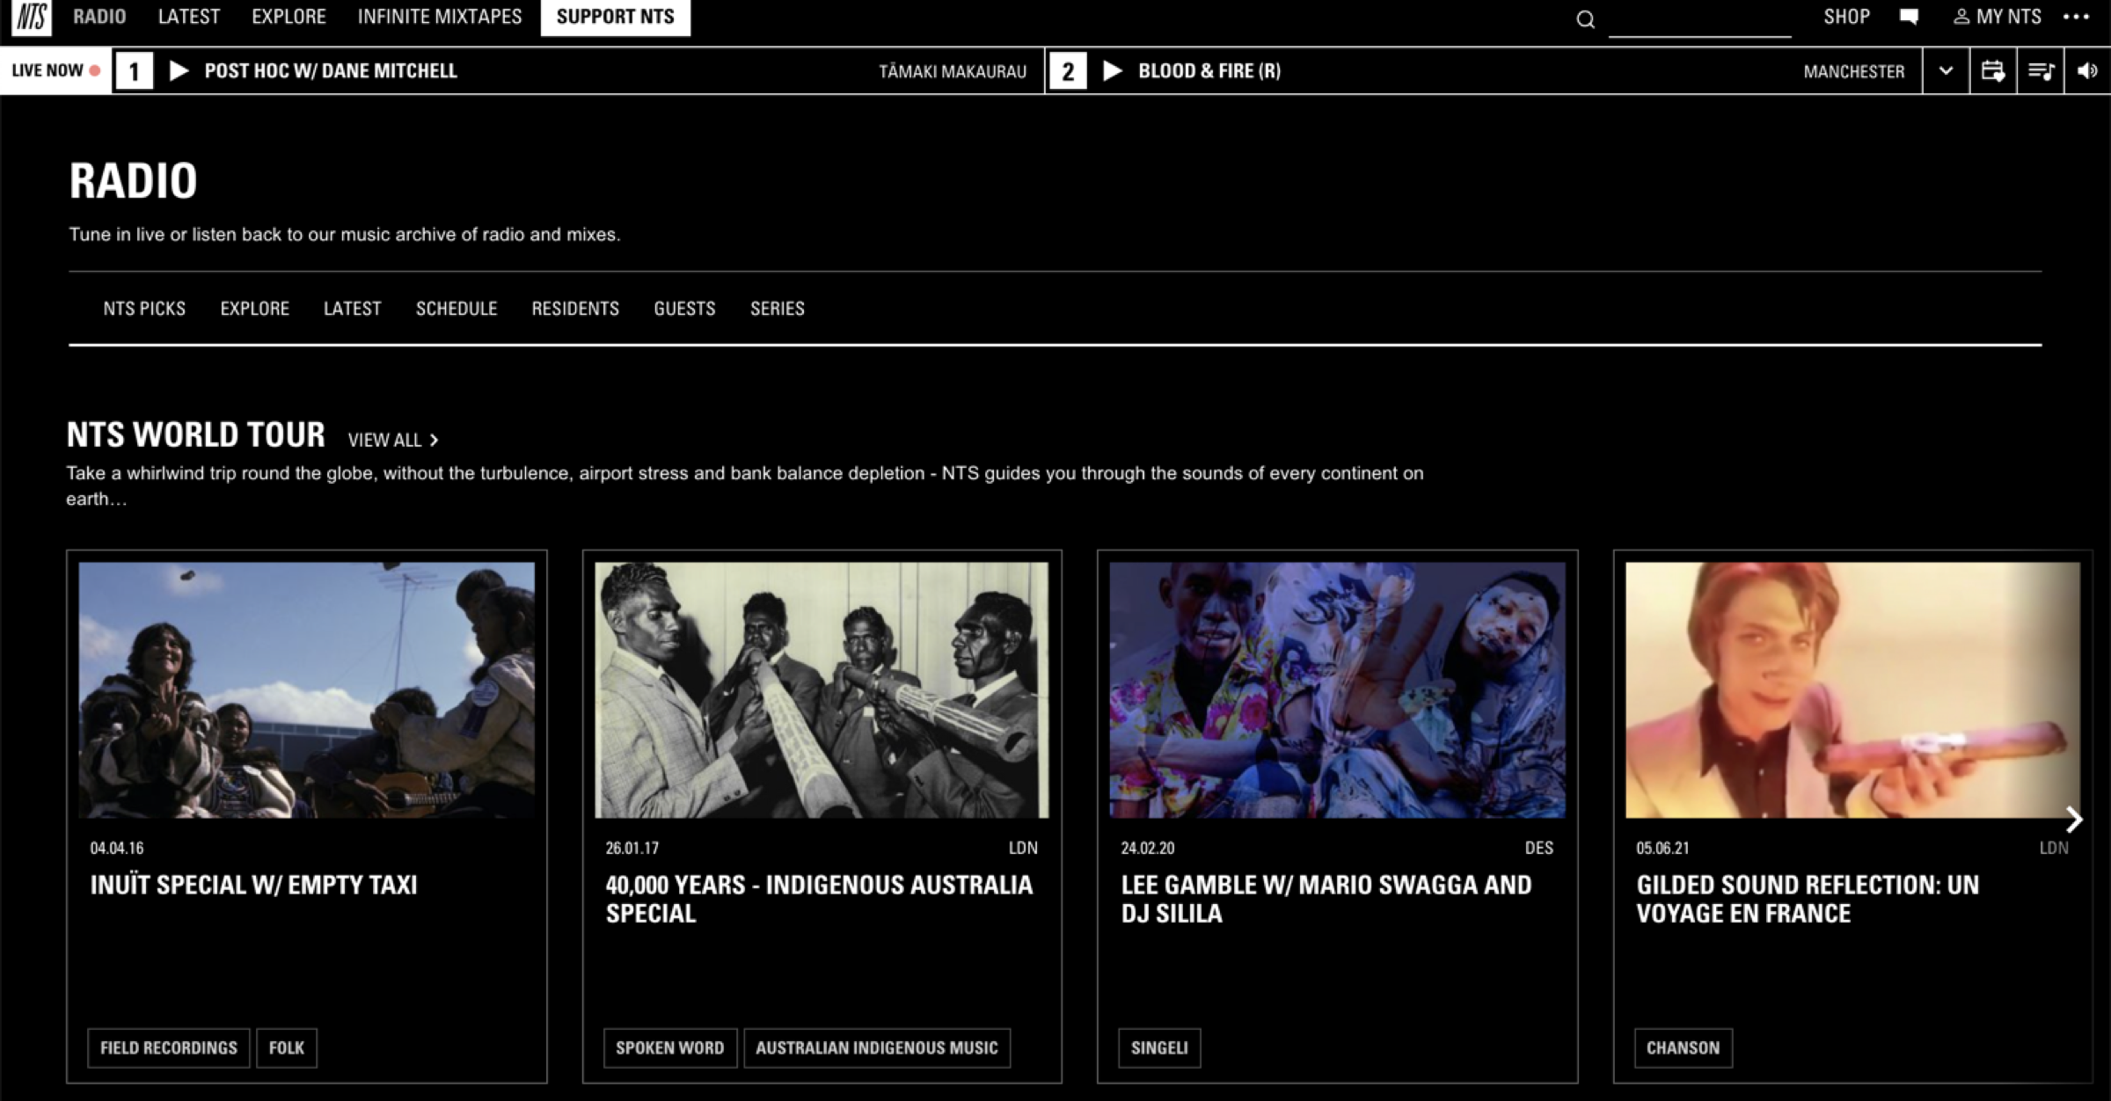Open Inuït Special episode thumbnail

point(307,690)
